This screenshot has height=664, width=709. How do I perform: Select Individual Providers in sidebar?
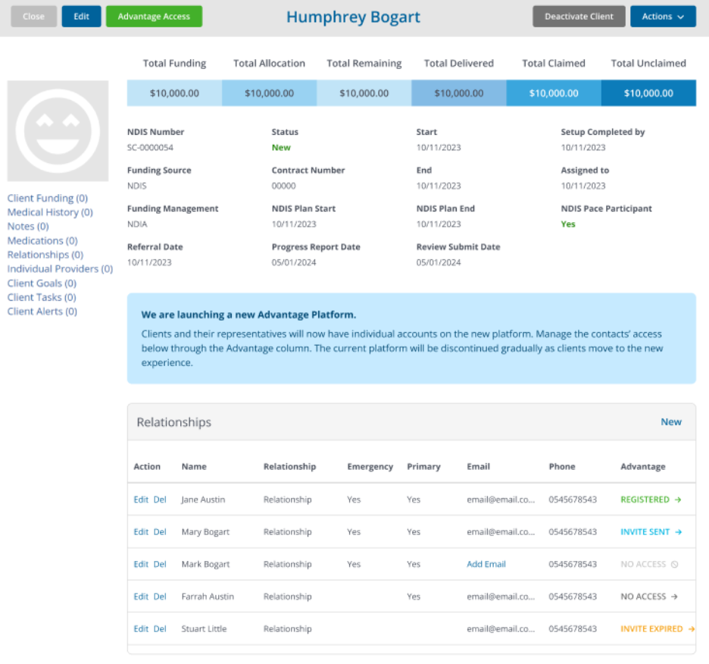pos(60,268)
